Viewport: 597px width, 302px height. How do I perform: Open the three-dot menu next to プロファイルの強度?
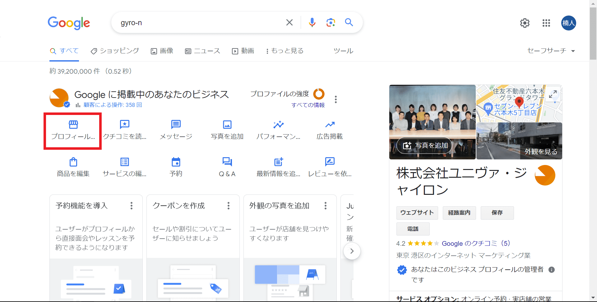point(336,99)
